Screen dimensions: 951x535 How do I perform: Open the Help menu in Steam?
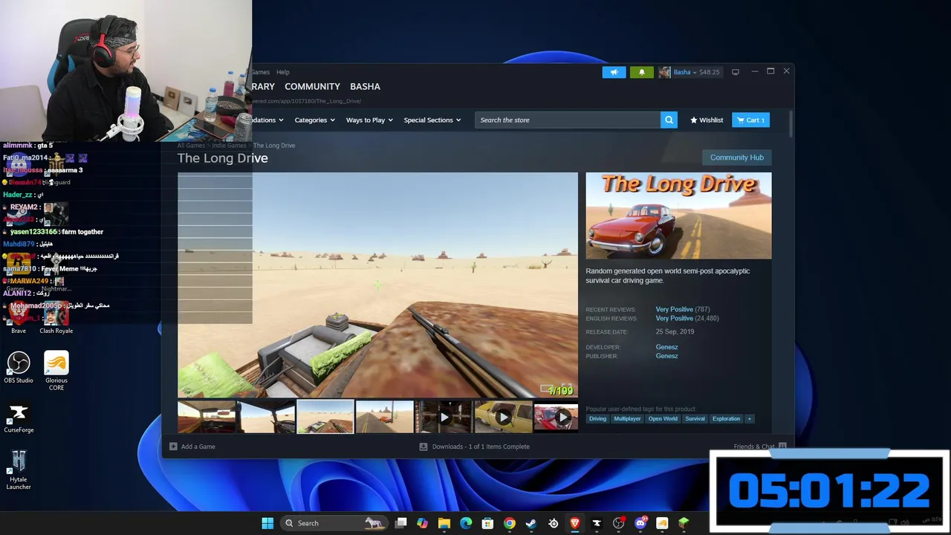(283, 72)
